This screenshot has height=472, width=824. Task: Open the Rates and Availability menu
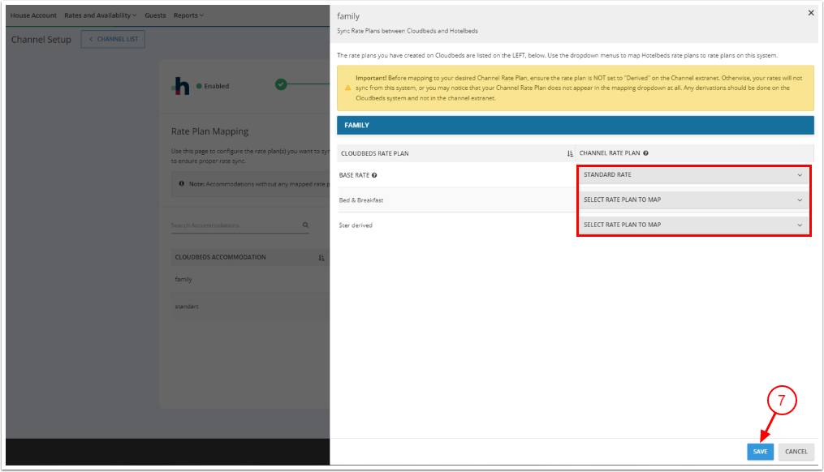coord(100,15)
